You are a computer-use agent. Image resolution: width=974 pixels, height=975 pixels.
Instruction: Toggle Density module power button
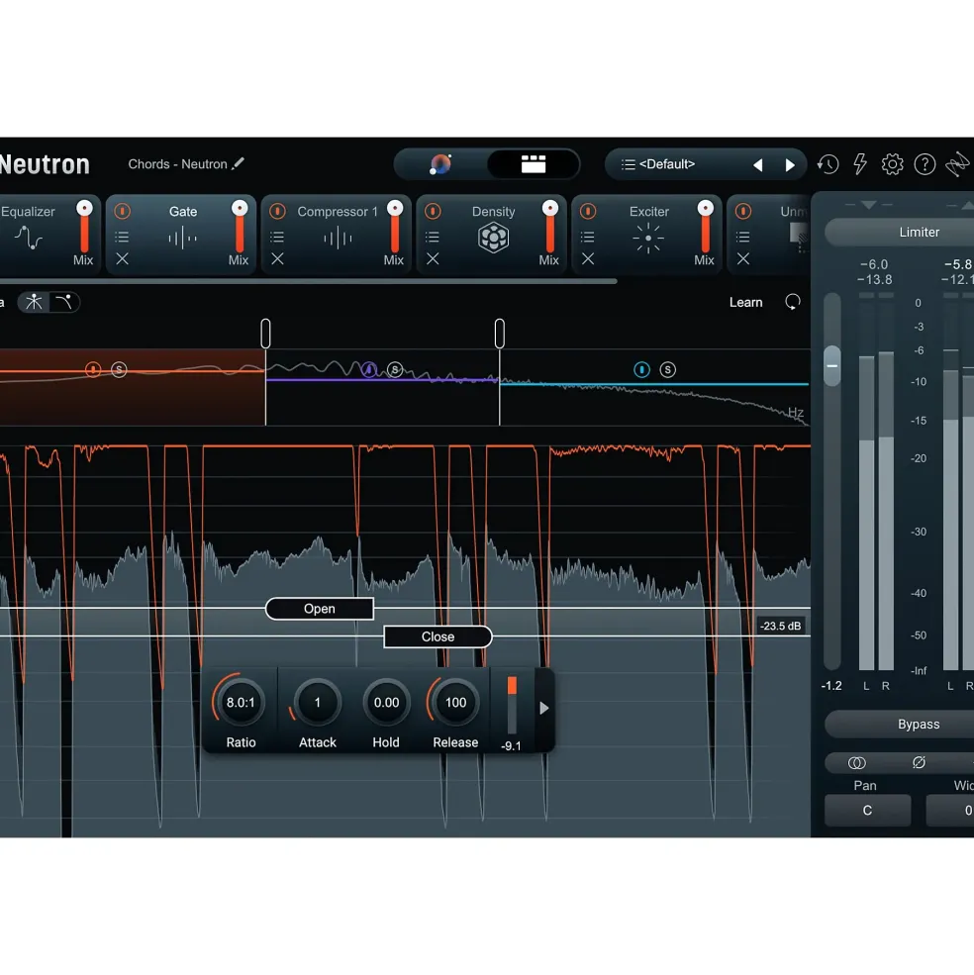433,212
